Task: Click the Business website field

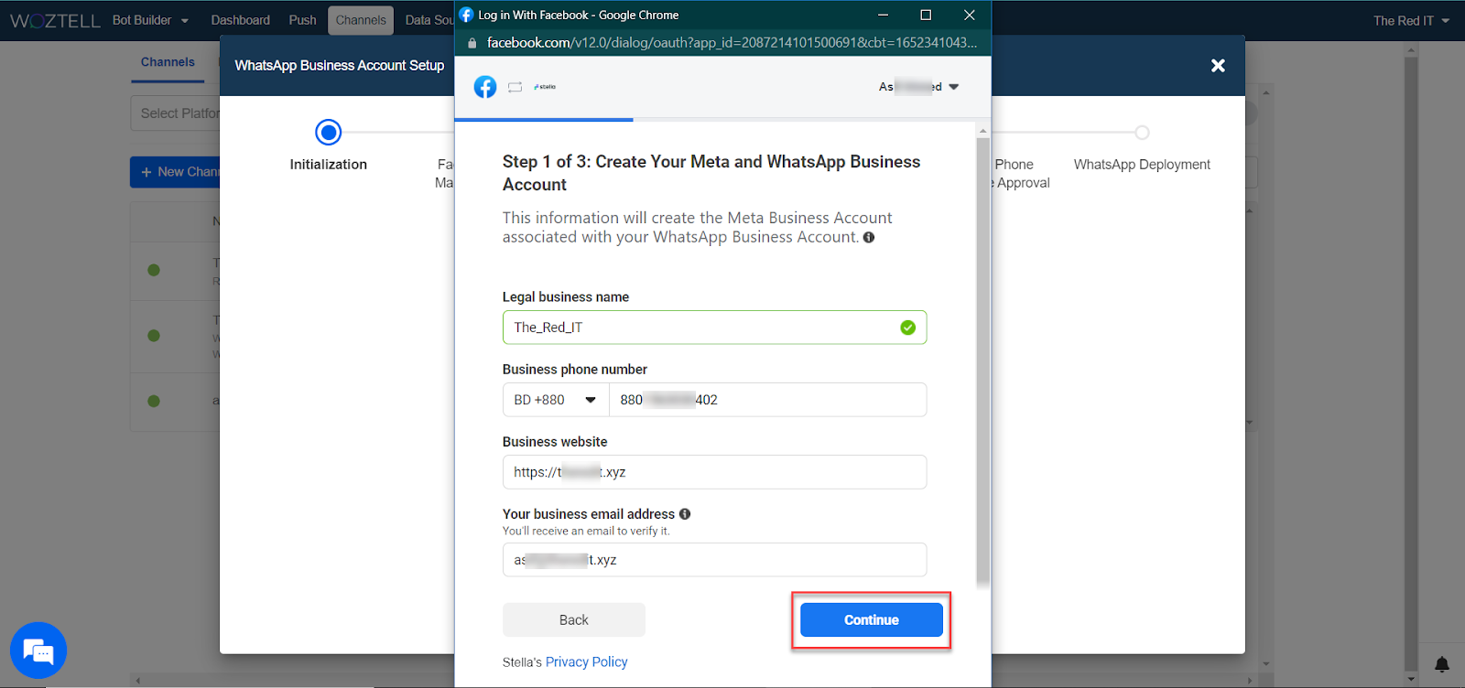Action: 714,472
